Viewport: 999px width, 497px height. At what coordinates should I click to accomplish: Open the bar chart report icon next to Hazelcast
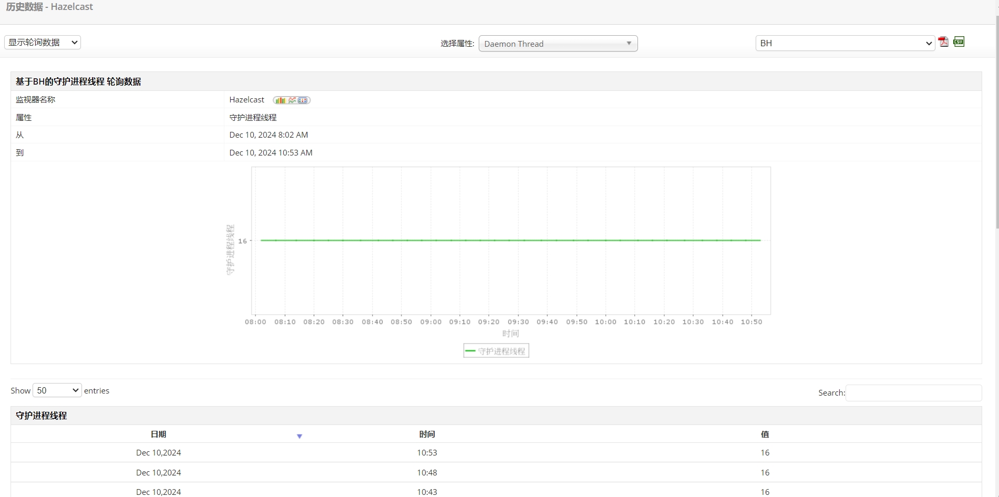(280, 100)
